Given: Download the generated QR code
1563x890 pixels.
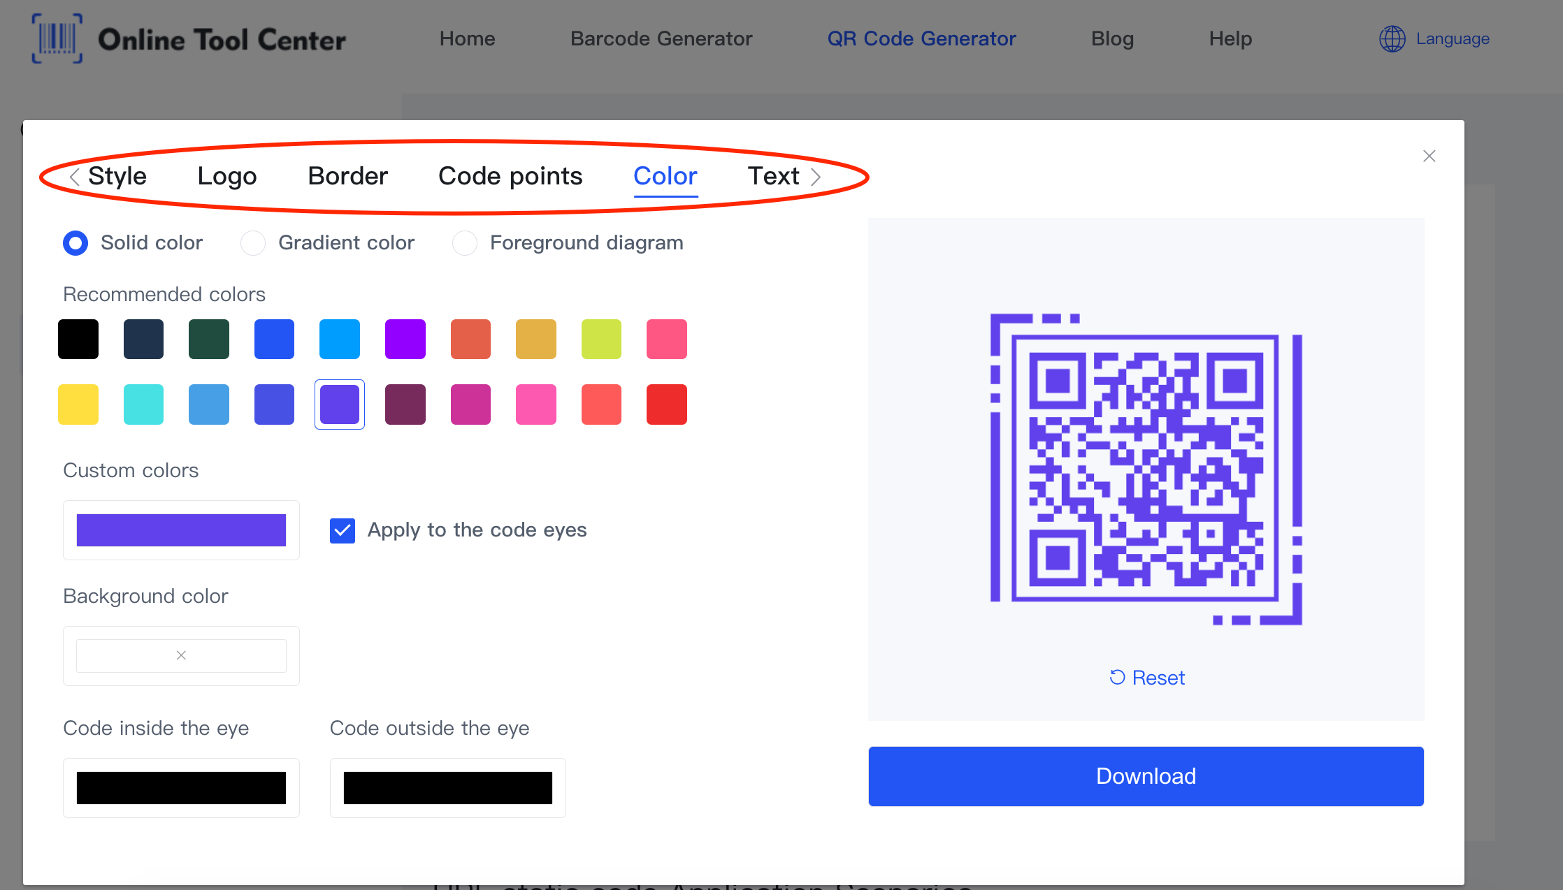Looking at the screenshot, I should pyautogui.click(x=1146, y=776).
